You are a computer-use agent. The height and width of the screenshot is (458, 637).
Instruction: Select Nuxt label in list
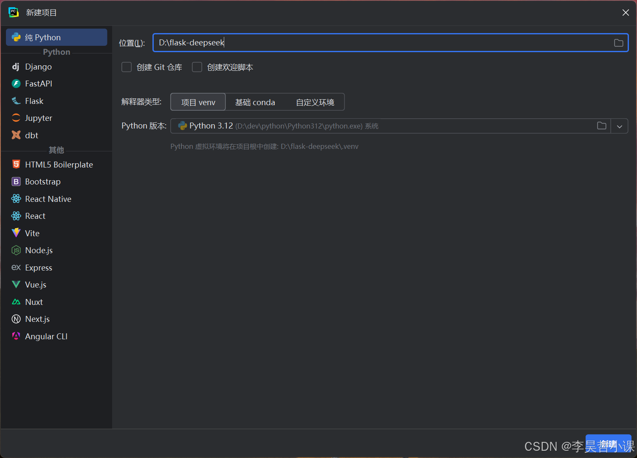[x=34, y=302]
